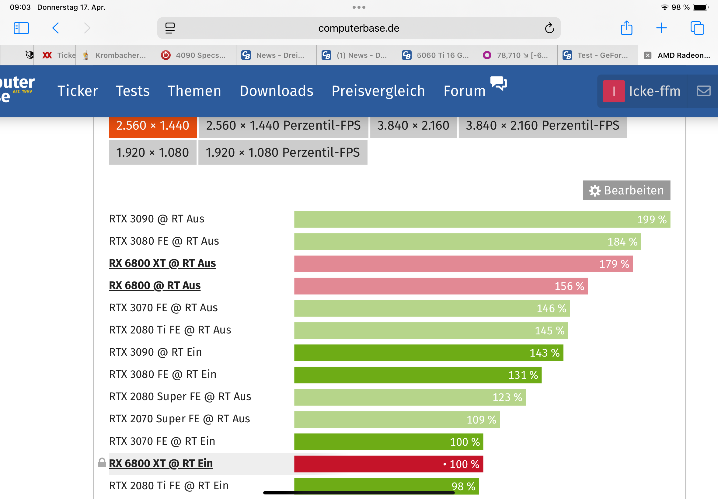Reload the page with the refresh icon
The image size is (718, 499).
(549, 28)
